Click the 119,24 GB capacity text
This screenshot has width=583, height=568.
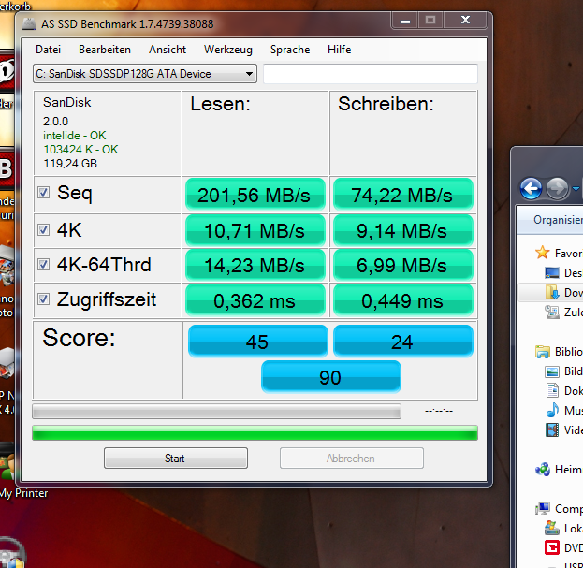tap(70, 164)
